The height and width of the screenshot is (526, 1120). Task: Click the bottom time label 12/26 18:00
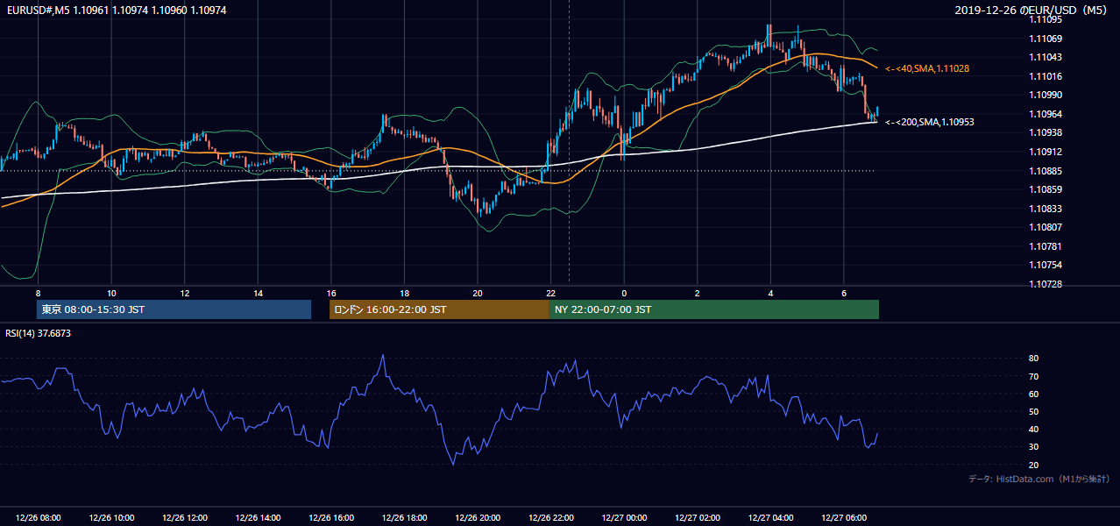pos(404,518)
